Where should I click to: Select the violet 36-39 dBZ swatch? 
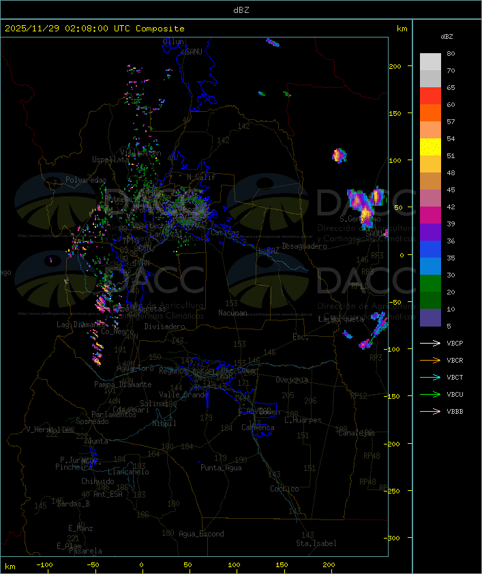click(x=430, y=232)
